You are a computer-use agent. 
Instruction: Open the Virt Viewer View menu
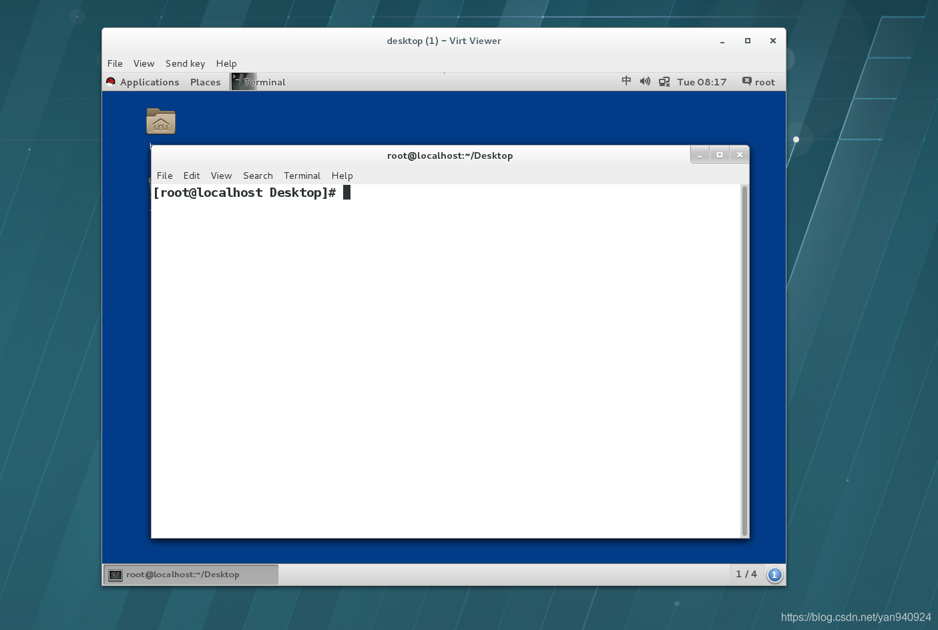(144, 63)
